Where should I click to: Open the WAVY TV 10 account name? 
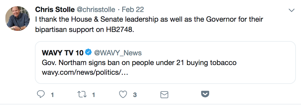click(63, 53)
